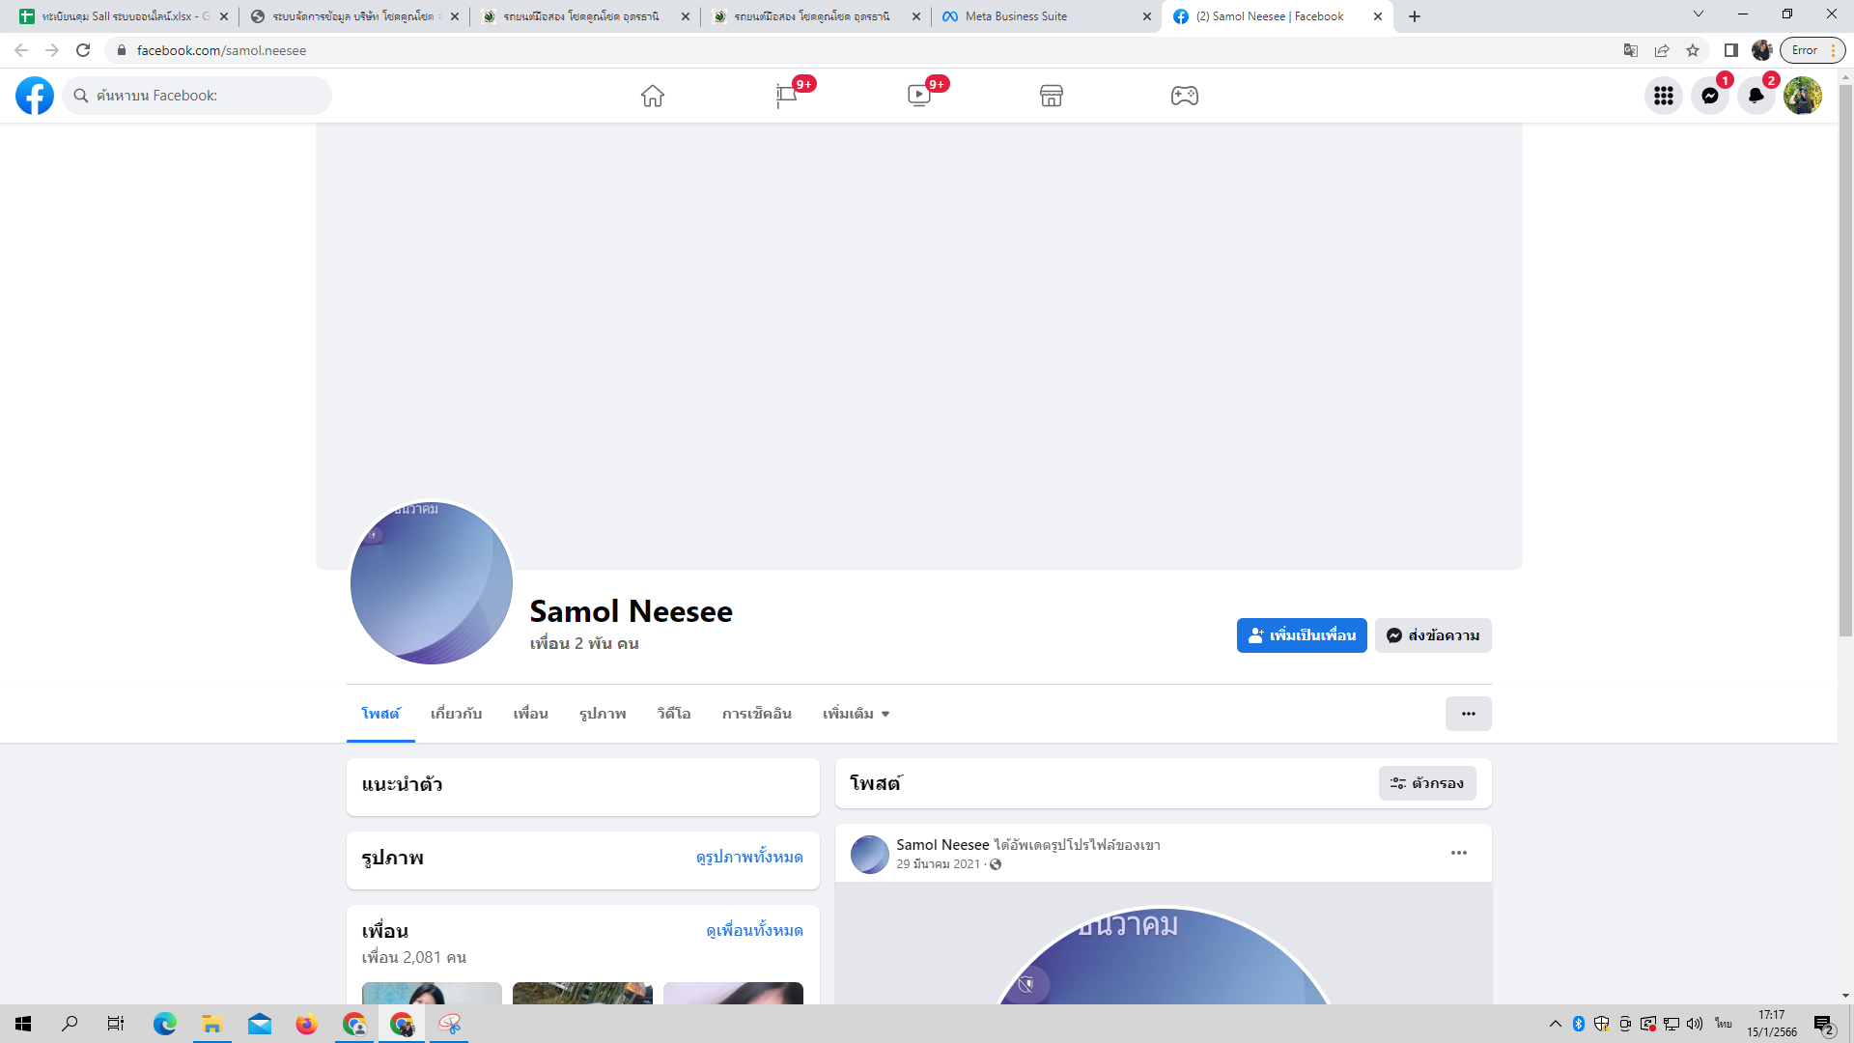
Task: Open Facebook Home icon
Action: coord(653,96)
